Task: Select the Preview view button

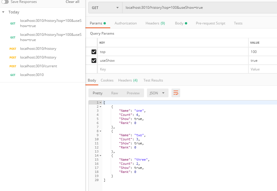Action: pyautogui.click(x=133, y=93)
